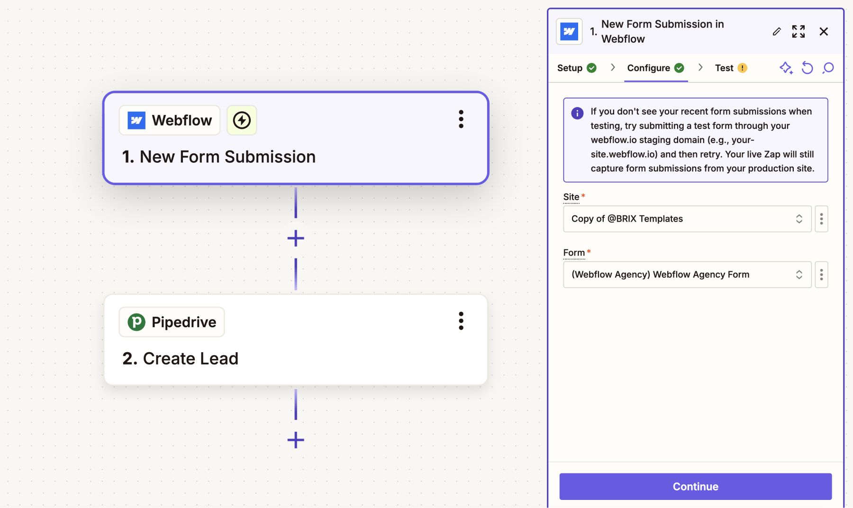Click the Pipedrive app badge on step 2
Image resolution: width=853 pixels, height=508 pixels.
172,322
